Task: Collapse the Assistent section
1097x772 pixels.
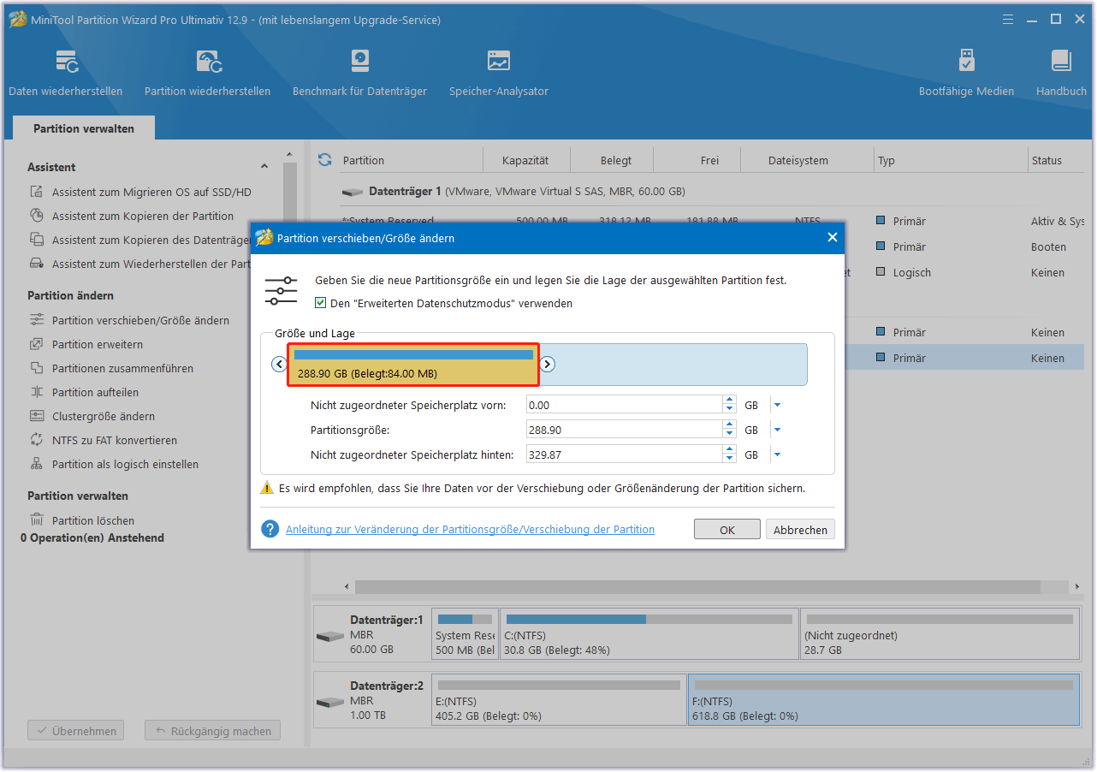Action: [x=264, y=167]
